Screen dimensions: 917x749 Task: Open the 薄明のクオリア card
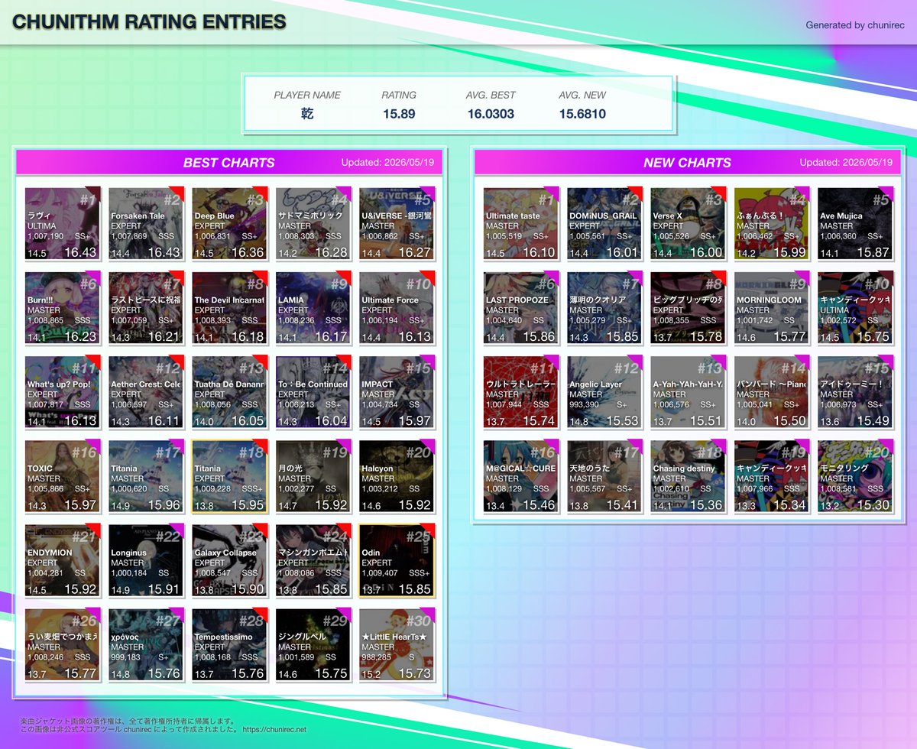[605, 307]
